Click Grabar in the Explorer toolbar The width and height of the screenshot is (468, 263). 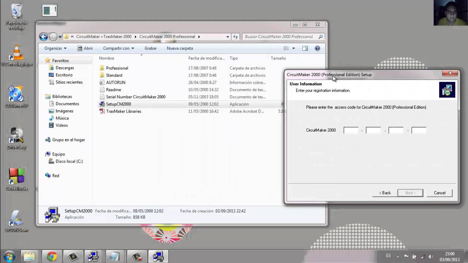click(150, 48)
